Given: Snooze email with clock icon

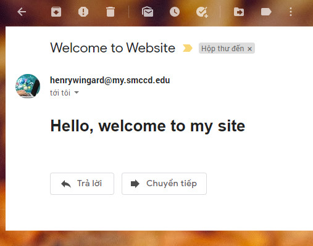Looking at the screenshot, I should tap(175, 12).
